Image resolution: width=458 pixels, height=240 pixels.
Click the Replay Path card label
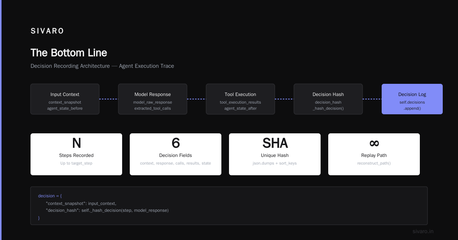coord(374,155)
